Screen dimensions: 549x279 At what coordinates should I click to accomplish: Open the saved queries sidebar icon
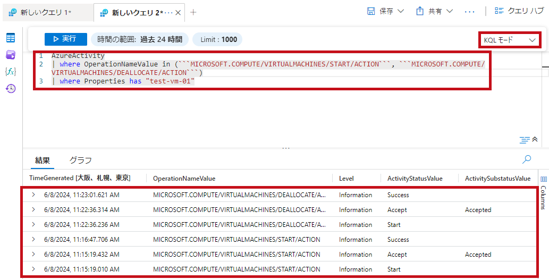(x=11, y=55)
